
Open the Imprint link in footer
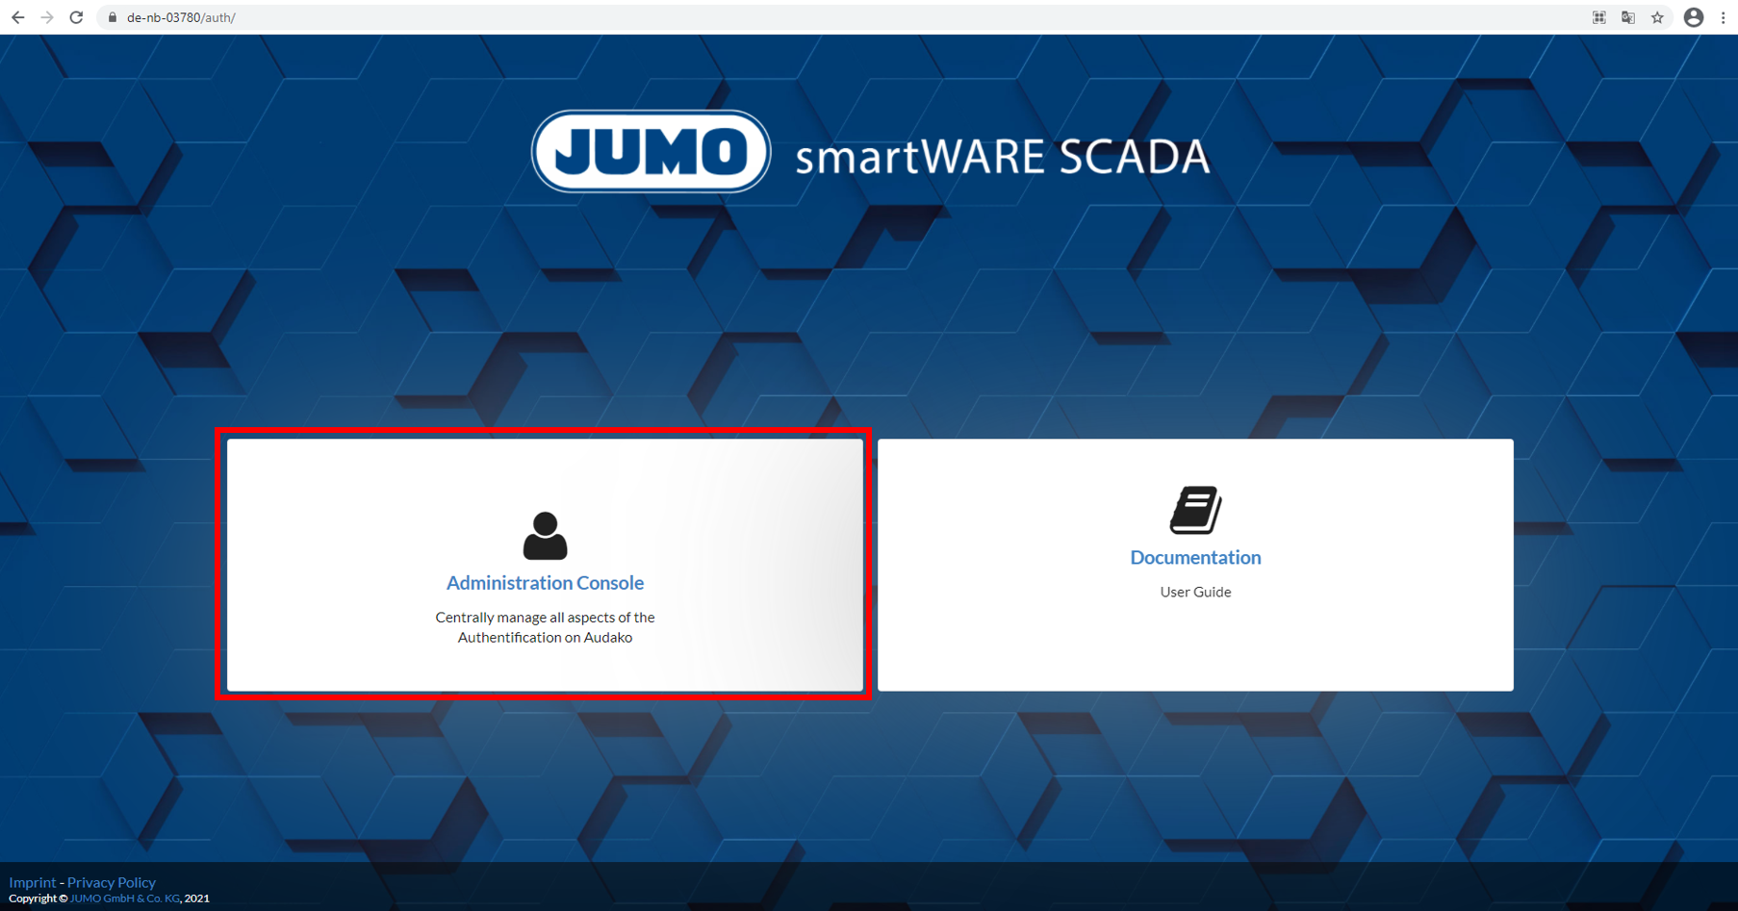click(33, 882)
